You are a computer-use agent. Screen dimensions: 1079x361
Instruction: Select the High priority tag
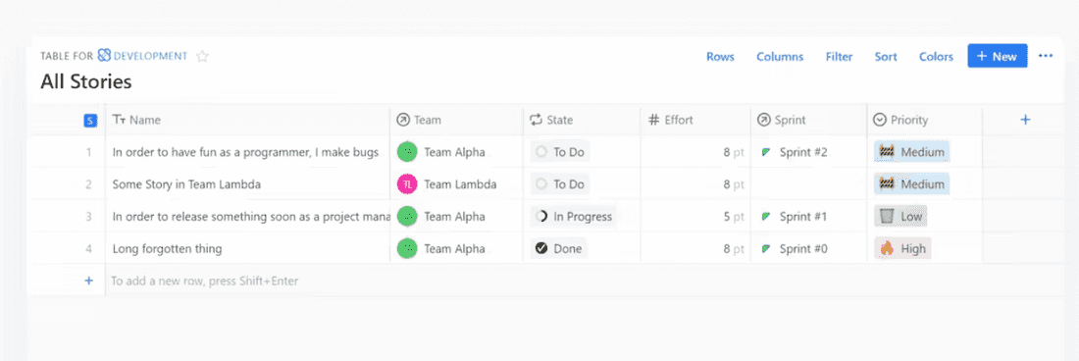click(x=902, y=248)
